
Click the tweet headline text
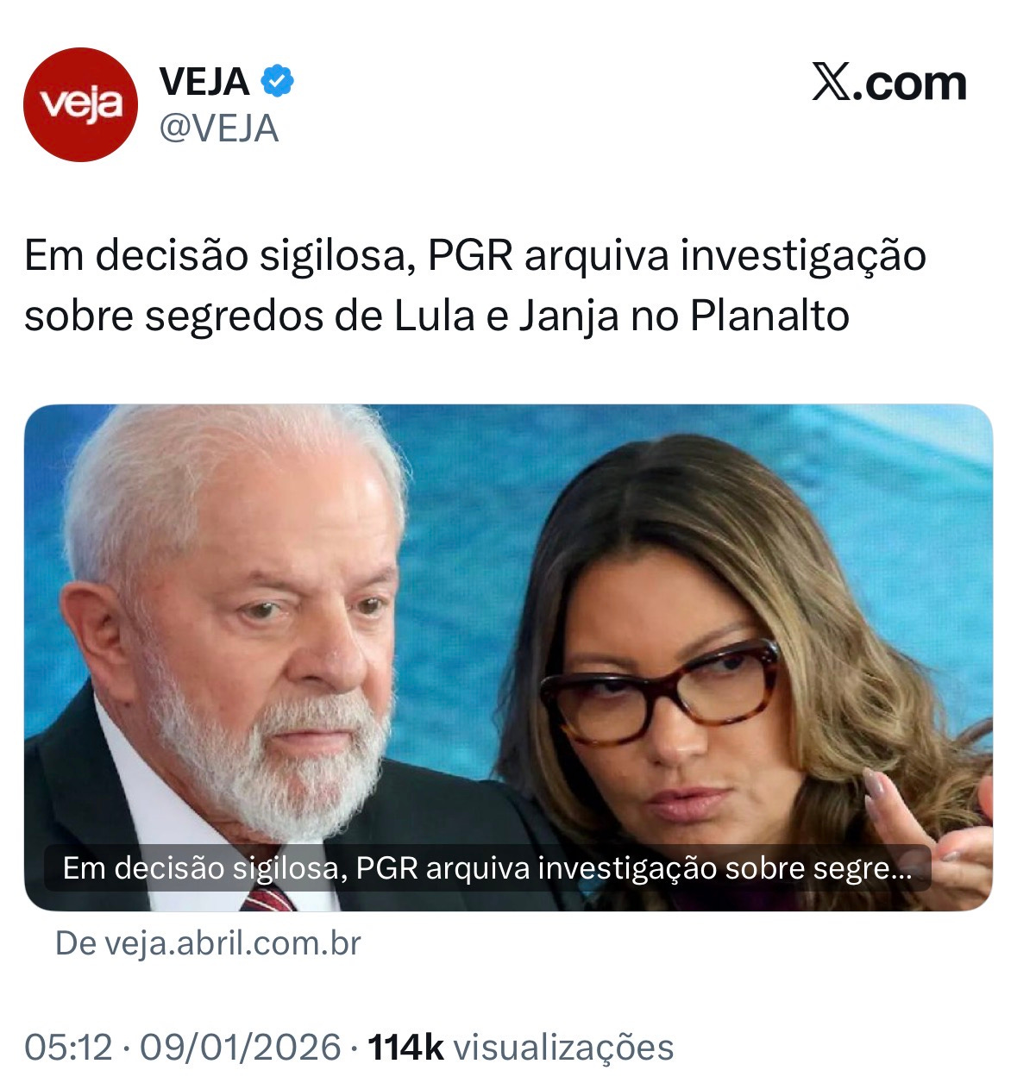coord(475,285)
